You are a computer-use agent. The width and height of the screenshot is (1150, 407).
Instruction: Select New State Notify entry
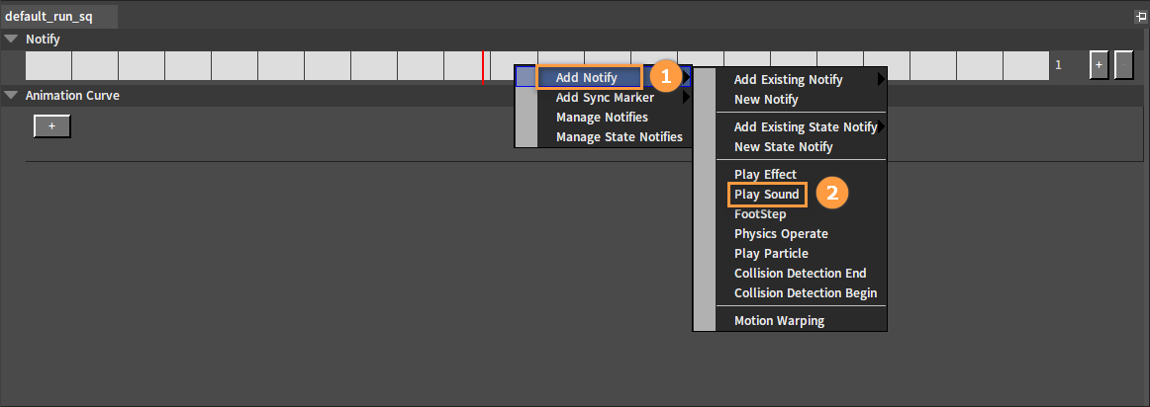784,147
